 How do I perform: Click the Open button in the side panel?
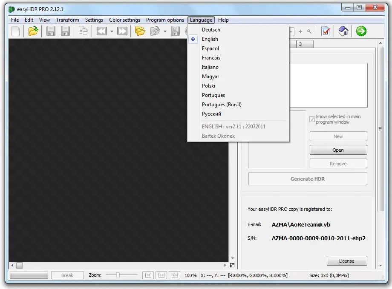pyautogui.click(x=338, y=150)
